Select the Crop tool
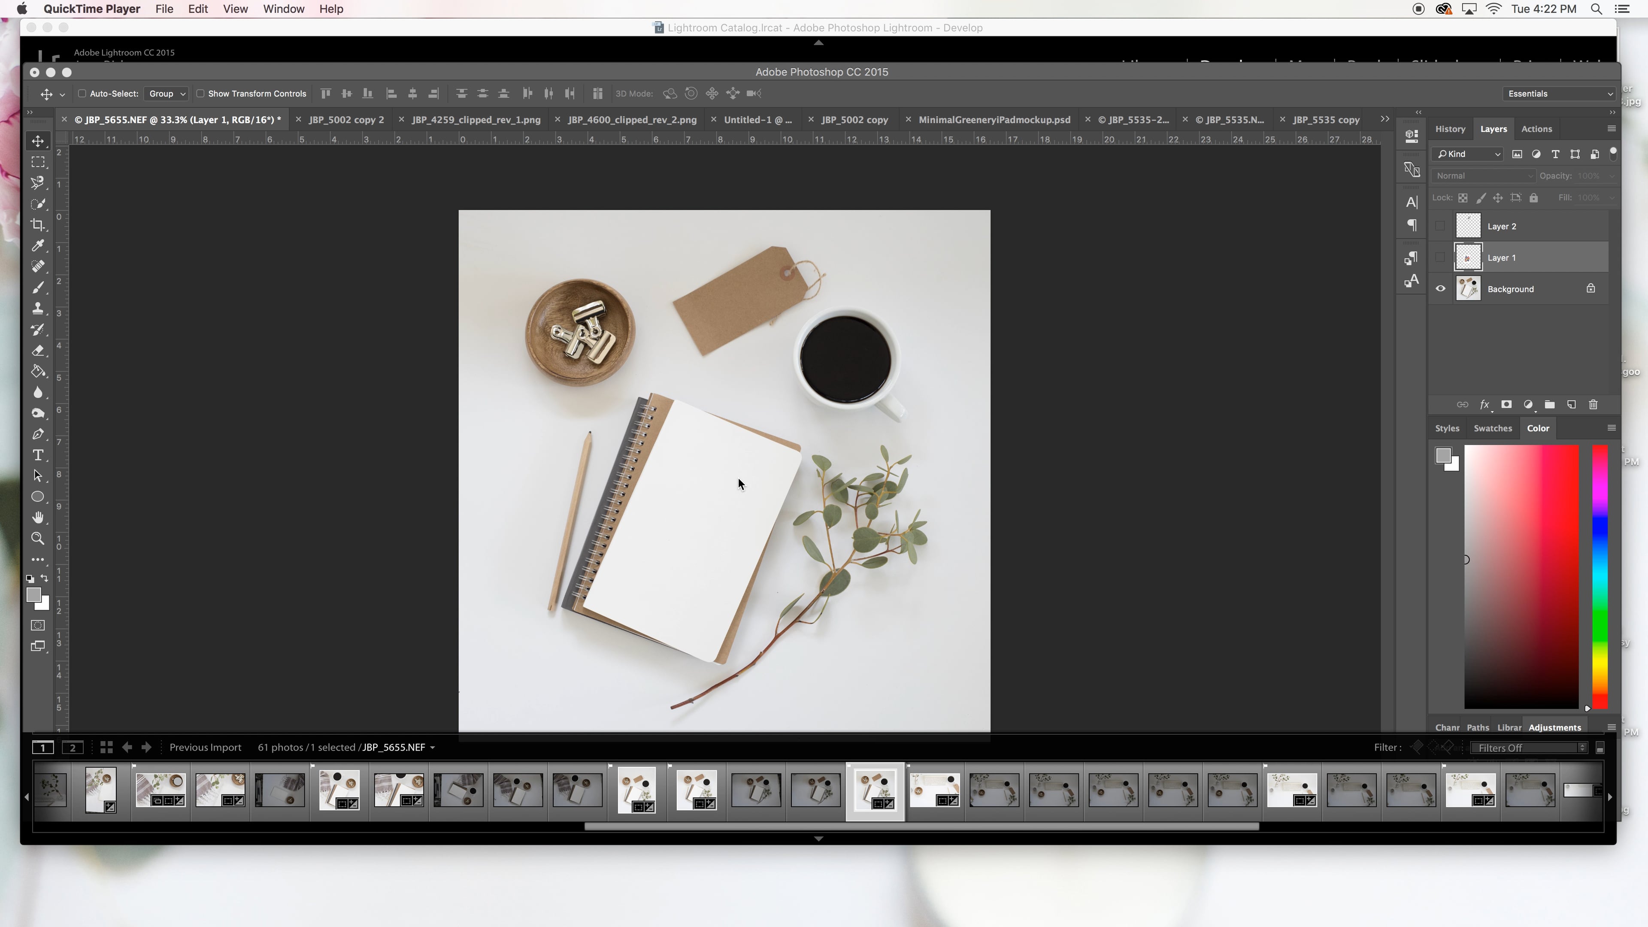This screenshot has height=927, width=1648. [x=38, y=224]
